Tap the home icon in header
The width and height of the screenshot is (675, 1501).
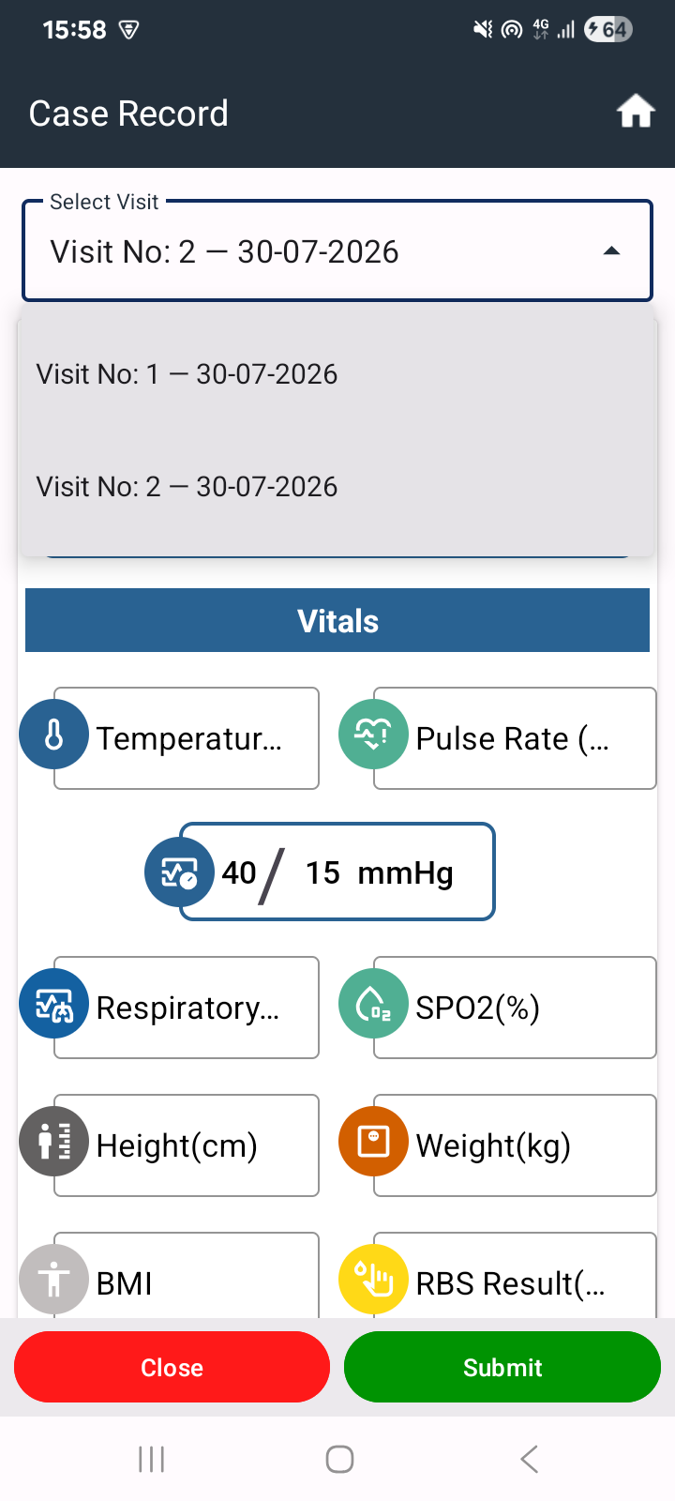[635, 112]
